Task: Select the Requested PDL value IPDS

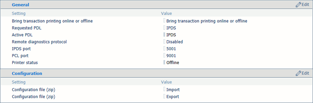Action: [x=171, y=28]
